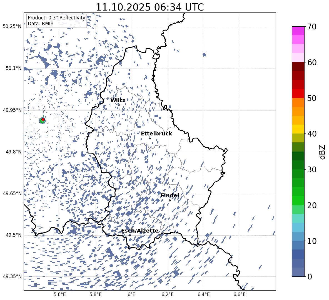
Task: Click the 60 colorbar tick label
Action: (312, 62)
